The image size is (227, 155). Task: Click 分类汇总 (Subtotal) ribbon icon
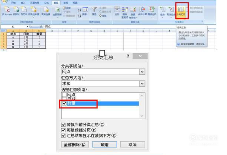pyautogui.click(x=181, y=11)
